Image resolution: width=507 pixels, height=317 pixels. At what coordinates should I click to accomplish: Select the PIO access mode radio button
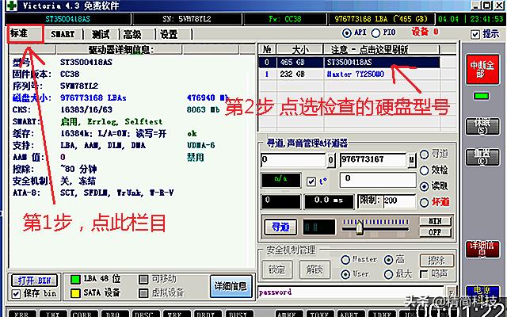tap(375, 32)
